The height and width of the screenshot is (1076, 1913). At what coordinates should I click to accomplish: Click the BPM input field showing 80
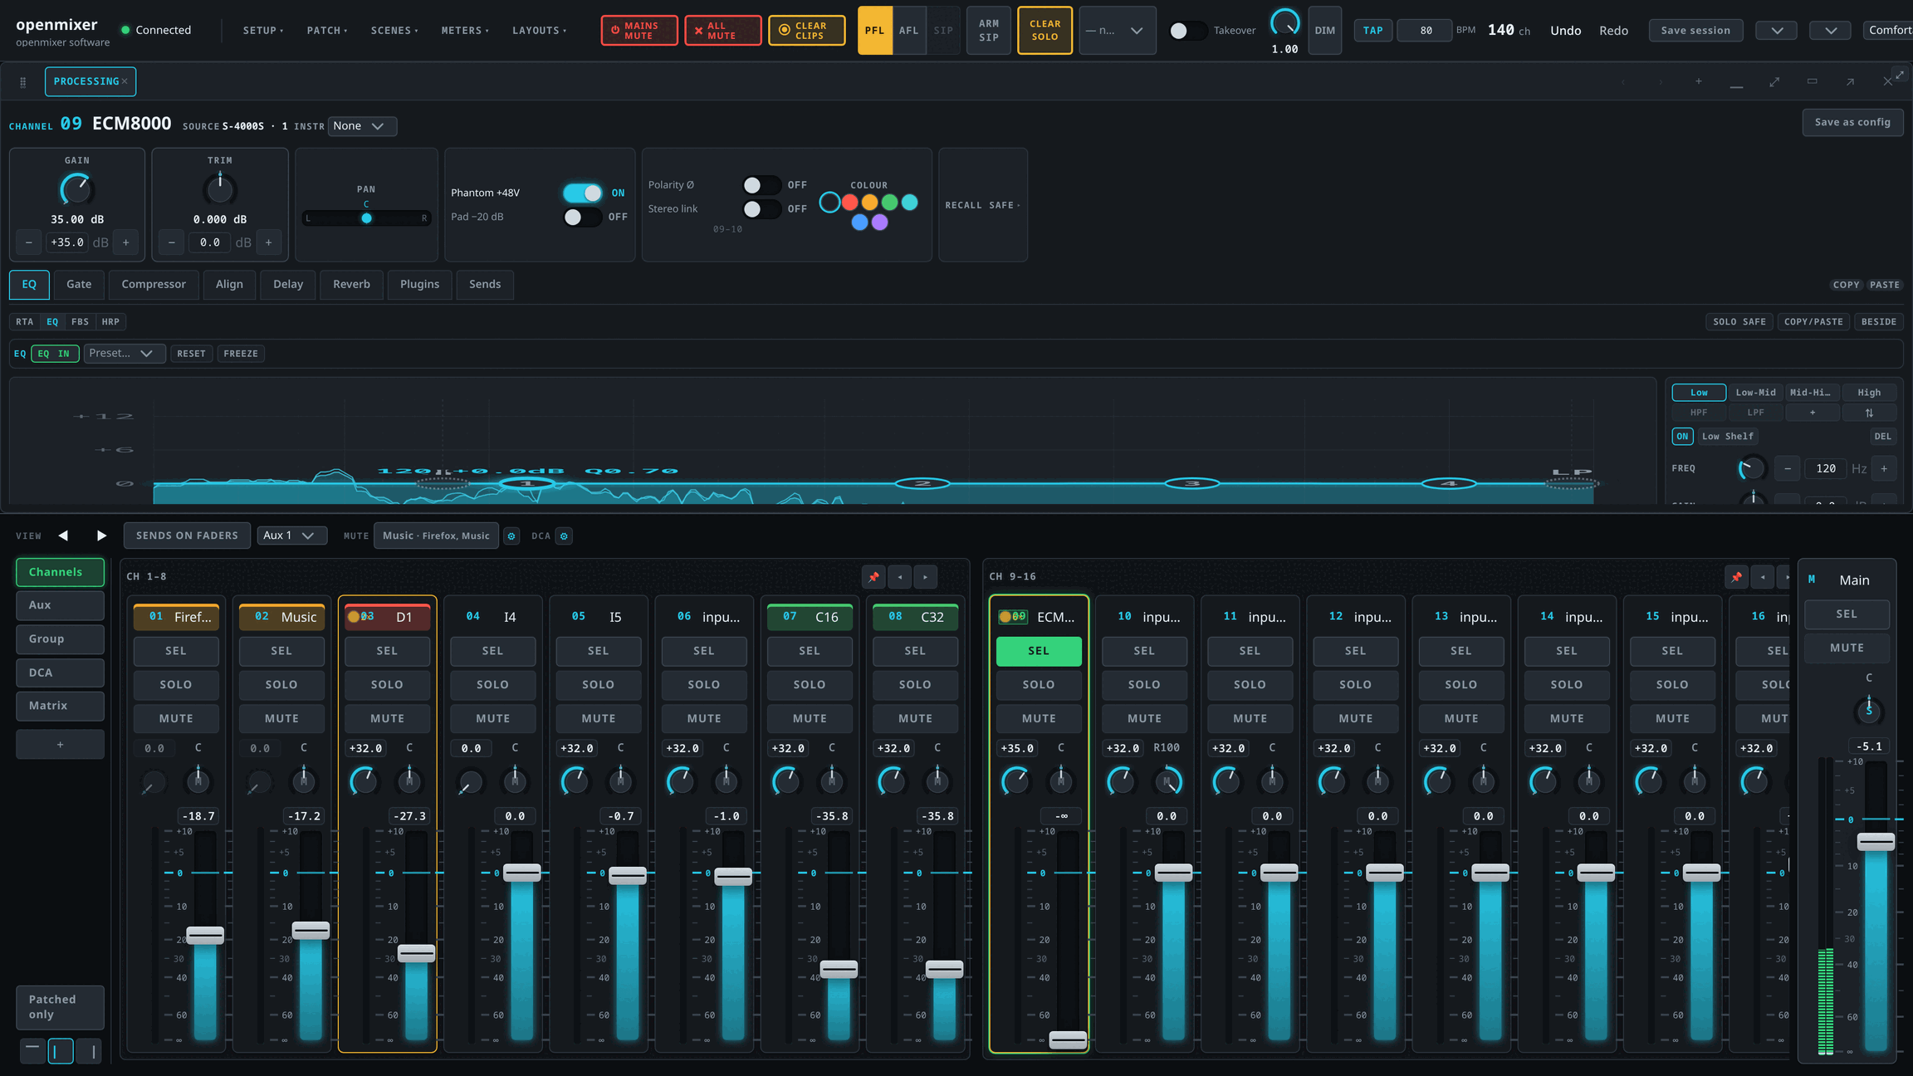[x=1426, y=31]
